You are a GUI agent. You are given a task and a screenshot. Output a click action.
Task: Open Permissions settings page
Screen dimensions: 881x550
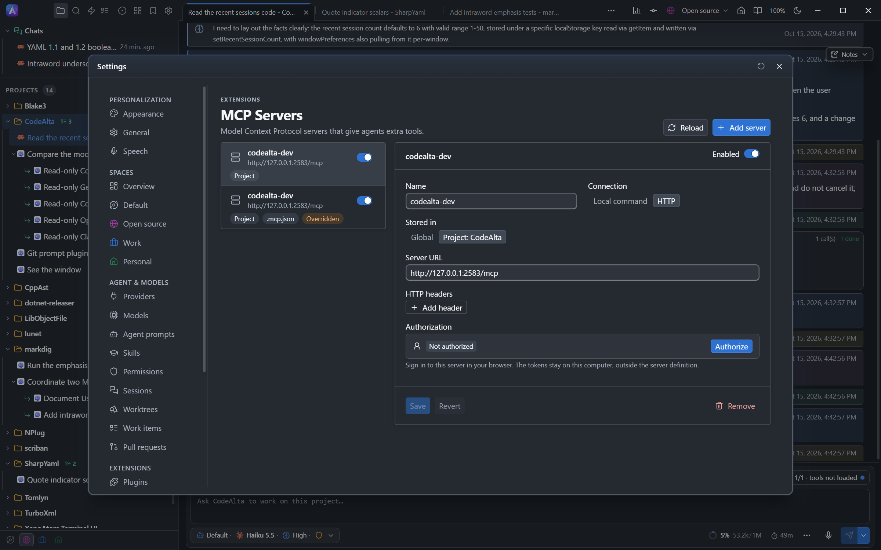tap(143, 371)
